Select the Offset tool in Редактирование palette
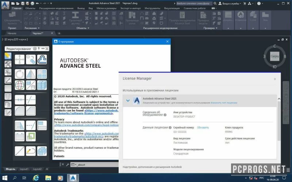This screenshot has width=292, height=182. tap(42, 59)
